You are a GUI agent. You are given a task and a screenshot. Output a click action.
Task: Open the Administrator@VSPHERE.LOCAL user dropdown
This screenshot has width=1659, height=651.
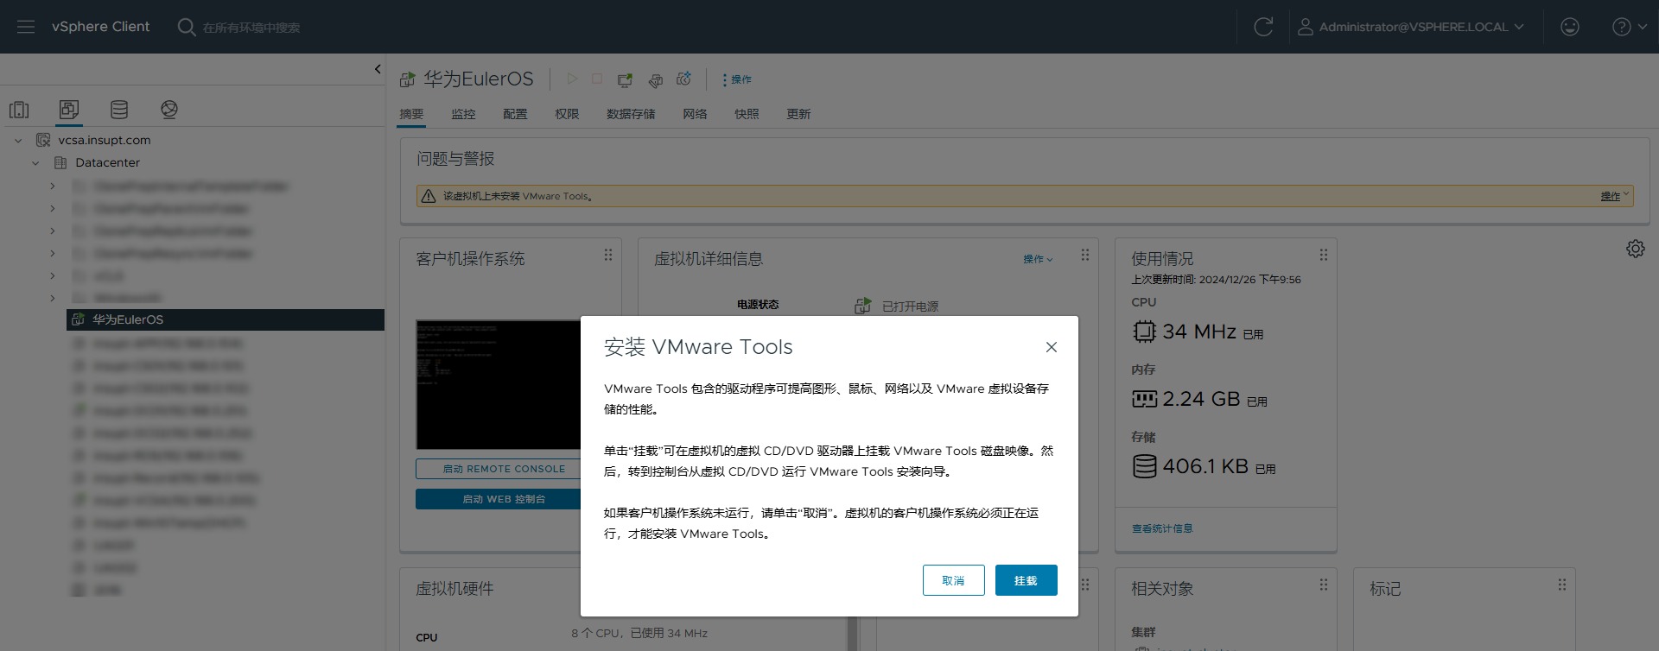point(1411,27)
